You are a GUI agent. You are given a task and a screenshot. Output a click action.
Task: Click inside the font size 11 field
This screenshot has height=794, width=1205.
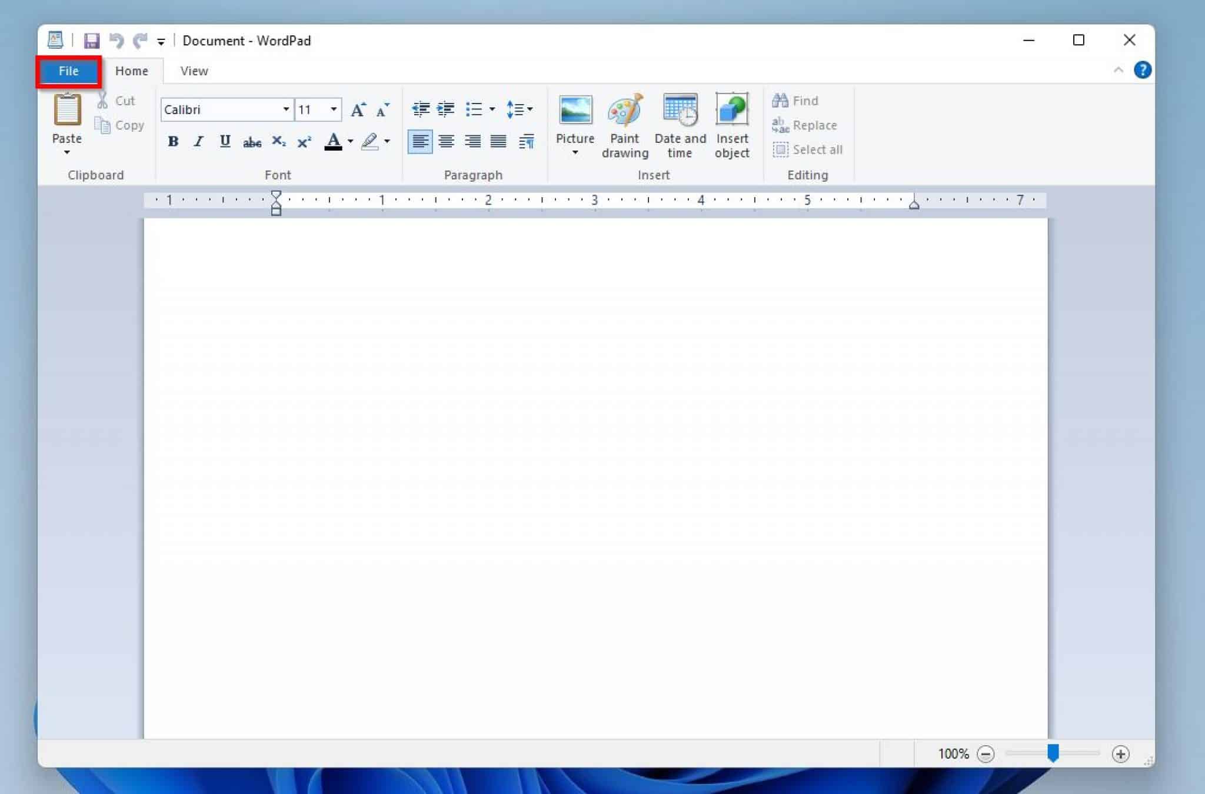pyautogui.click(x=310, y=109)
